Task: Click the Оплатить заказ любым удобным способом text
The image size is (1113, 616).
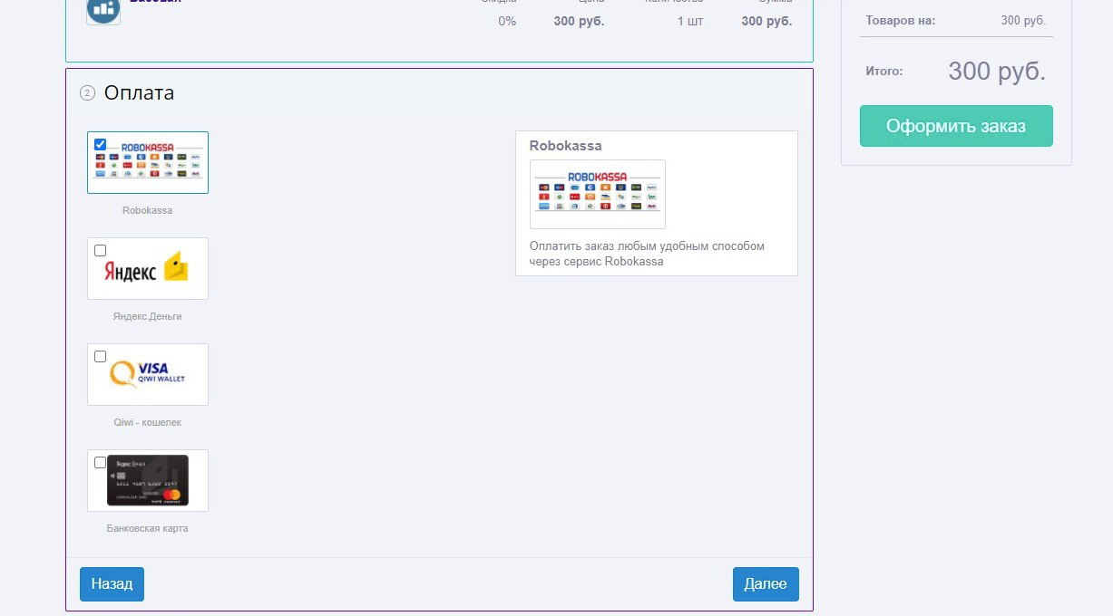Action: [647, 254]
